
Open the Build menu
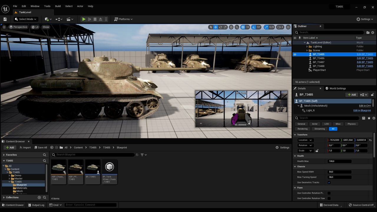58,6
